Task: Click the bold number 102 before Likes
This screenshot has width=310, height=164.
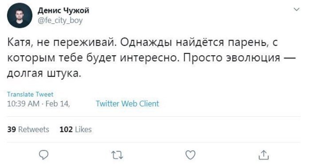Action: [66, 130]
